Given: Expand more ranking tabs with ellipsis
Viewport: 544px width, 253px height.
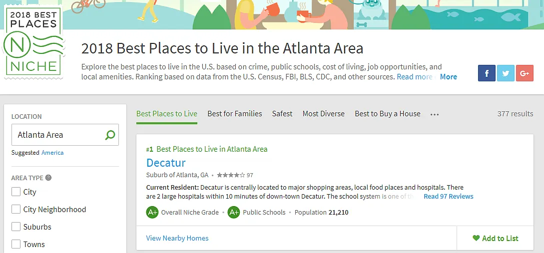Looking at the screenshot, I should [435, 114].
